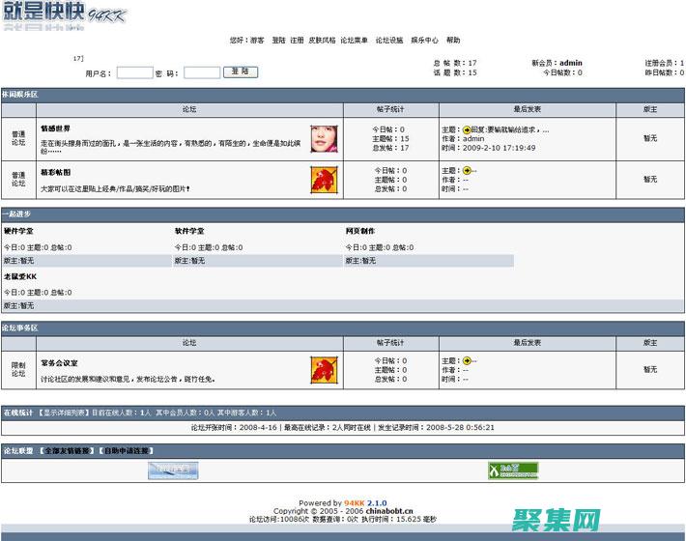Open the 情感世界 forum portrait thumbnail

pyautogui.click(x=324, y=139)
